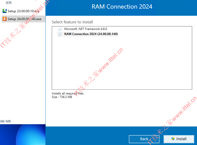197x145 pixels.
Task: Click the 586 MB status bar entry
Action: click(5, 121)
